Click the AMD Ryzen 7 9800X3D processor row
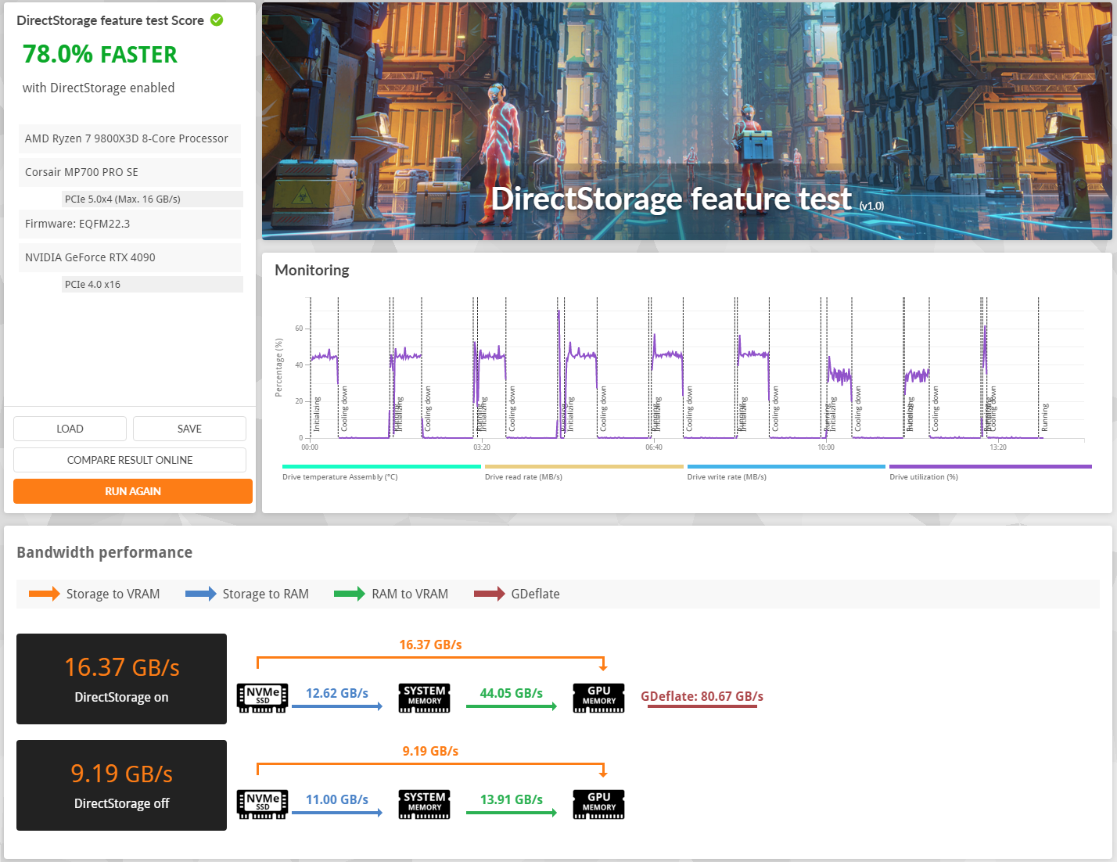Viewport: 1117px width, 862px height. pos(130,138)
